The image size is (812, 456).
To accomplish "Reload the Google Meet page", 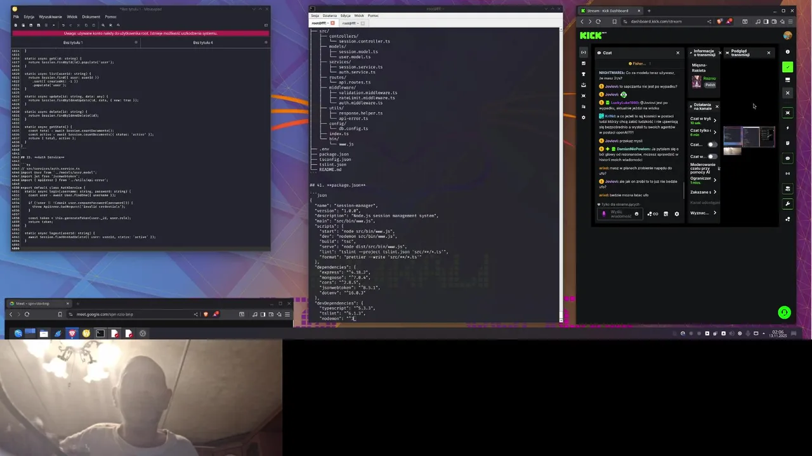I will click(27, 314).
